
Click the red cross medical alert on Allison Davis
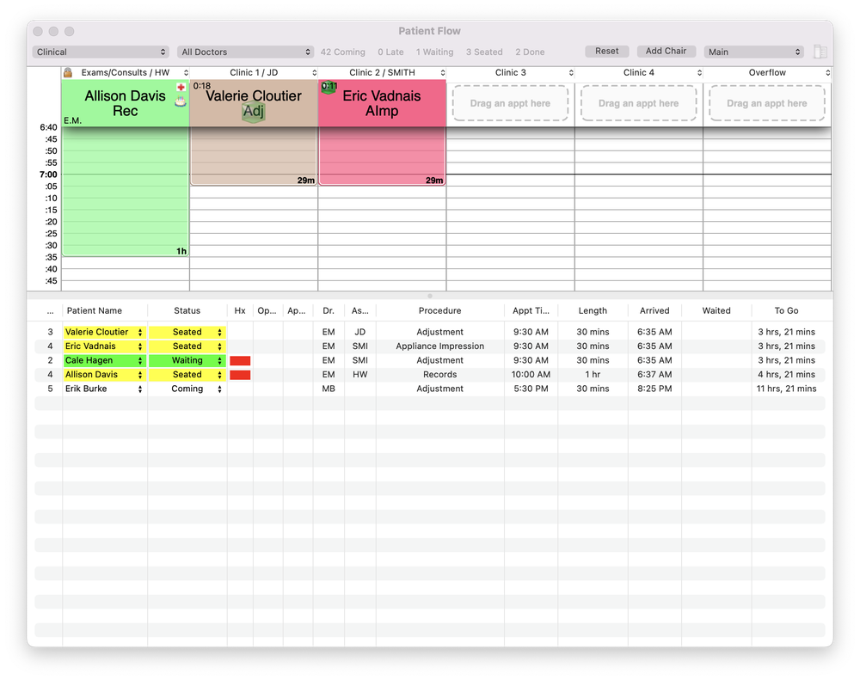[x=181, y=87]
